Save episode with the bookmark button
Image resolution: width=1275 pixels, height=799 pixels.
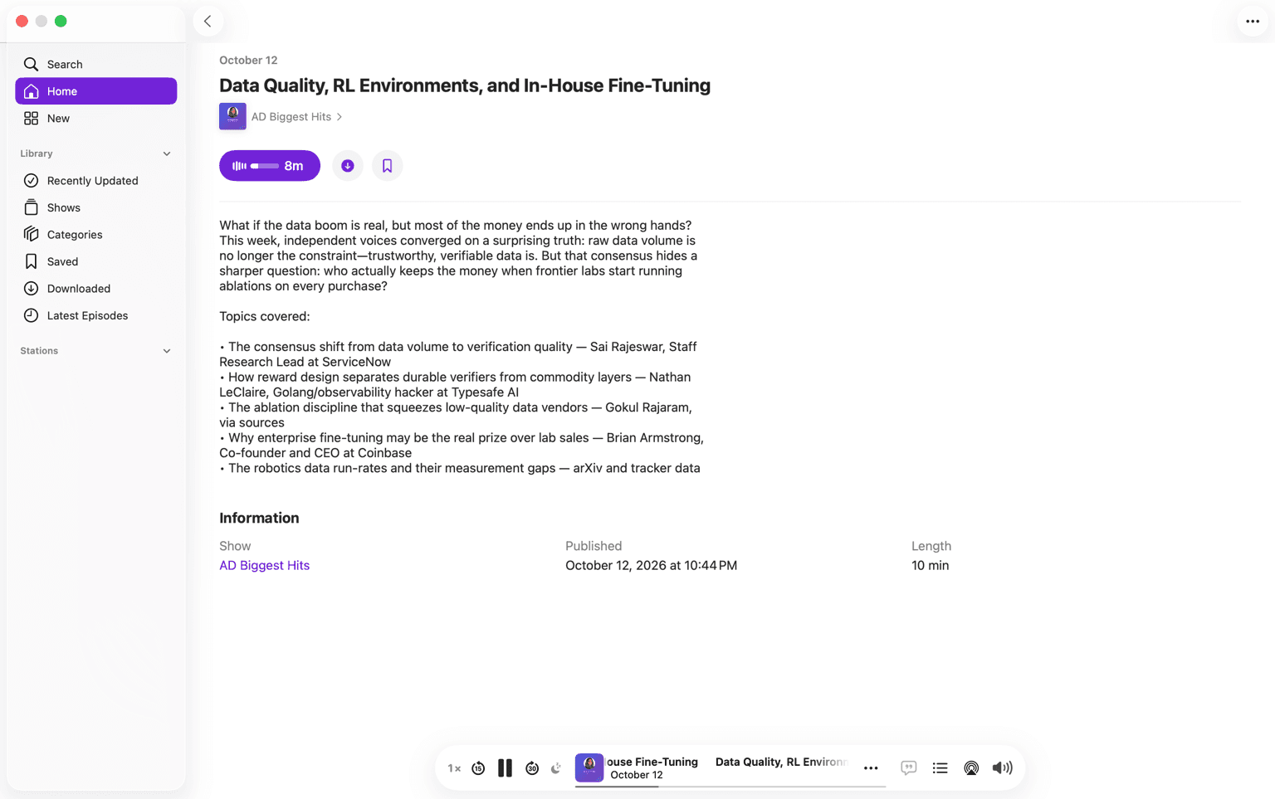click(x=387, y=166)
